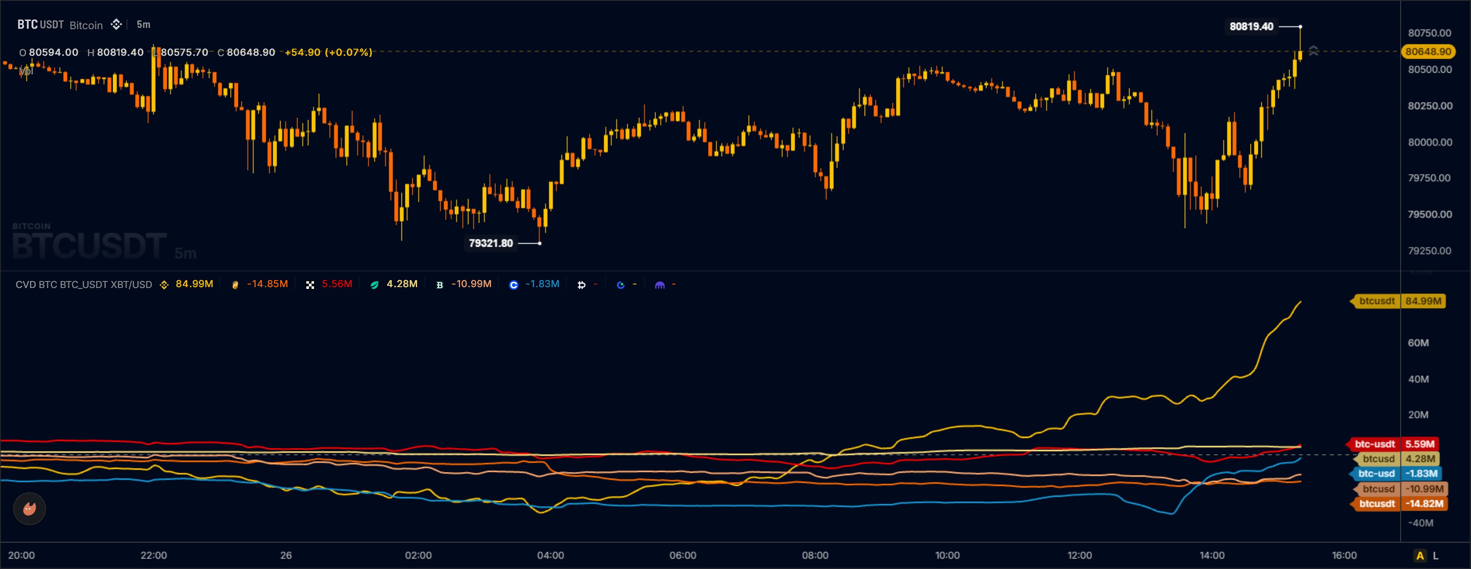Image resolution: width=1471 pixels, height=569 pixels.
Task: Click the btcusd -10.99M axis label
Action: 1401,489
